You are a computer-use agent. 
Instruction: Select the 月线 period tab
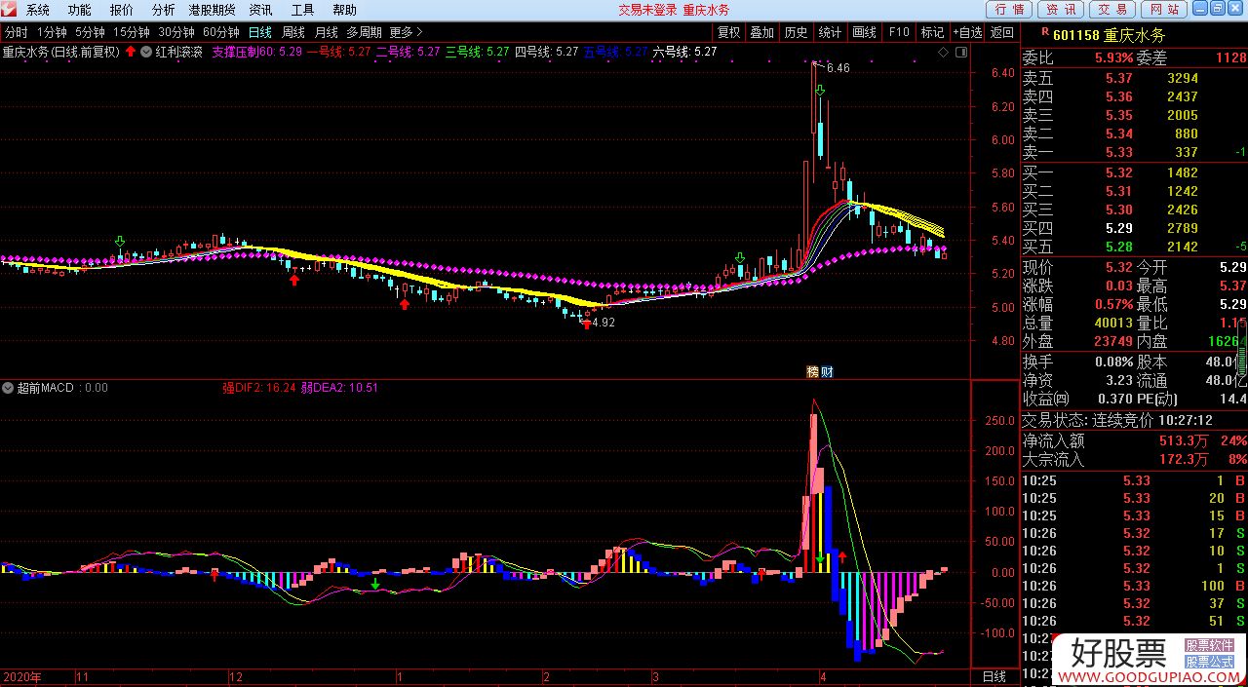click(x=326, y=32)
